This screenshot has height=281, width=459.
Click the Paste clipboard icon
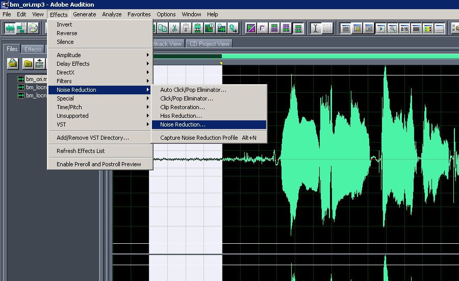point(186,29)
